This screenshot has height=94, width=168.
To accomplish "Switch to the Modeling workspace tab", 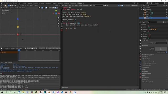I will 30,3.
